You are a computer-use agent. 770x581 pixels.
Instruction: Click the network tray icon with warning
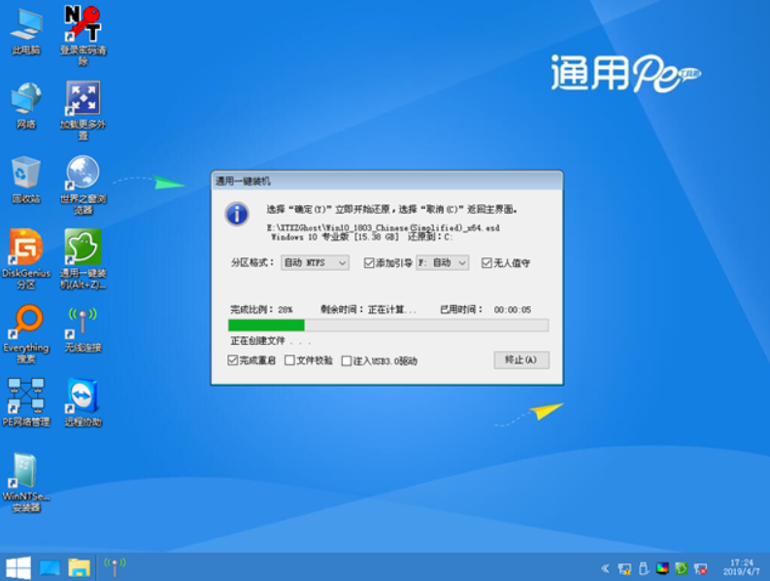pos(624,568)
